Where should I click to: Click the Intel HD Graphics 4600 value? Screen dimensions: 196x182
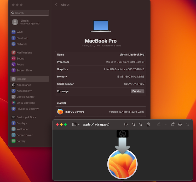tap(124, 69)
